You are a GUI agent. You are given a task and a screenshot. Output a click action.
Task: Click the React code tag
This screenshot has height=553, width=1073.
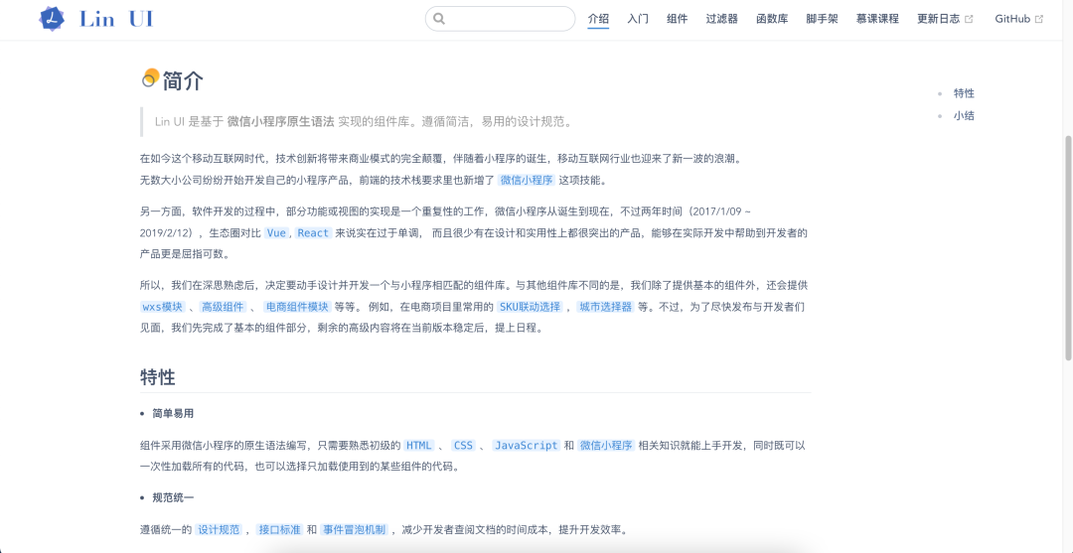coord(313,233)
